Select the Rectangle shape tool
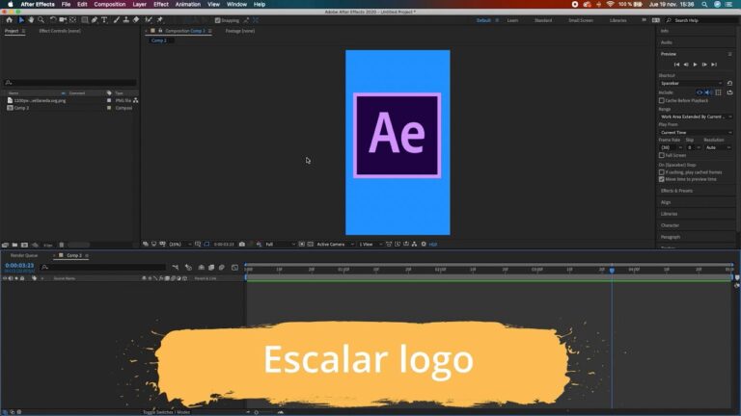This screenshot has height=416, width=741. (x=85, y=20)
